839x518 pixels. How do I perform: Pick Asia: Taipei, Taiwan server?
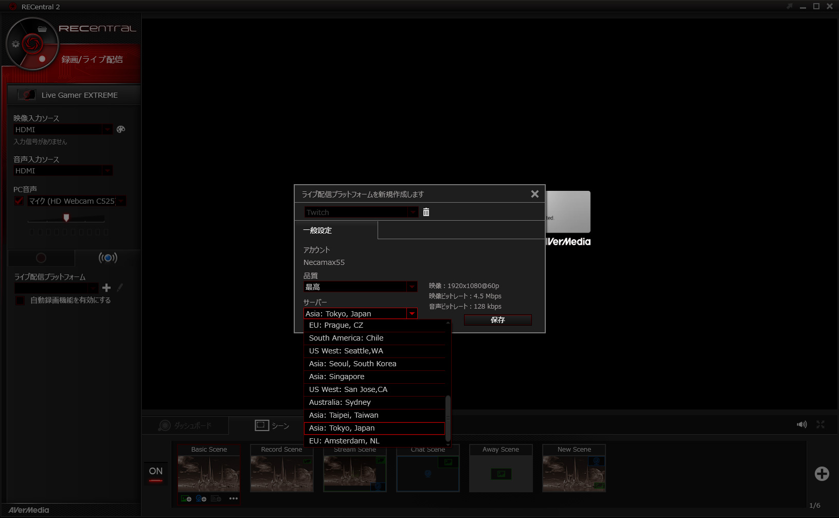tap(374, 415)
